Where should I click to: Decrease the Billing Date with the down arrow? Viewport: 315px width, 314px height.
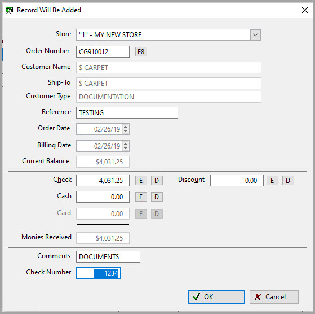[125, 148]
